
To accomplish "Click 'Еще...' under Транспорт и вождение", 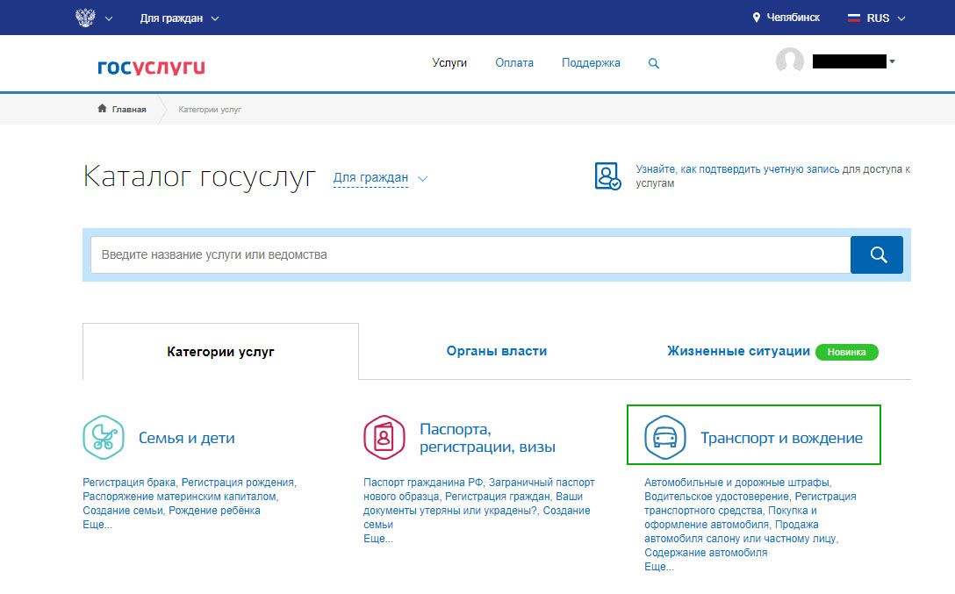I will (659, 567).
